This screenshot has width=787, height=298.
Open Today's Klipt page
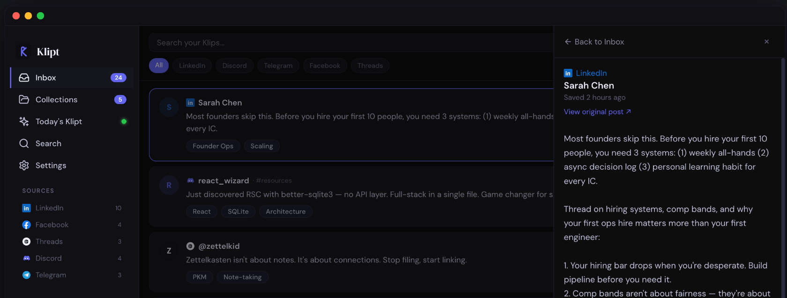click(72, 122)
